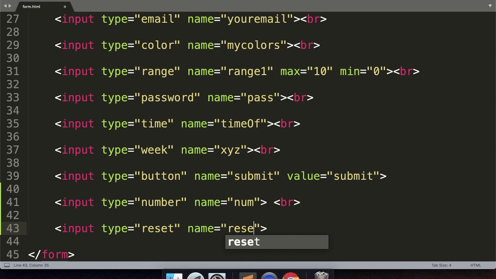Click line number 39 in gutter
The height and width of the screenshot is (279, 496).
(x=13, y=176)
